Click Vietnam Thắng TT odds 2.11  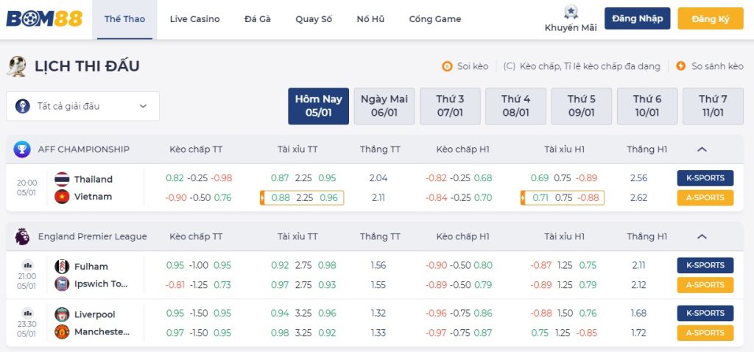tap(378, 197)
